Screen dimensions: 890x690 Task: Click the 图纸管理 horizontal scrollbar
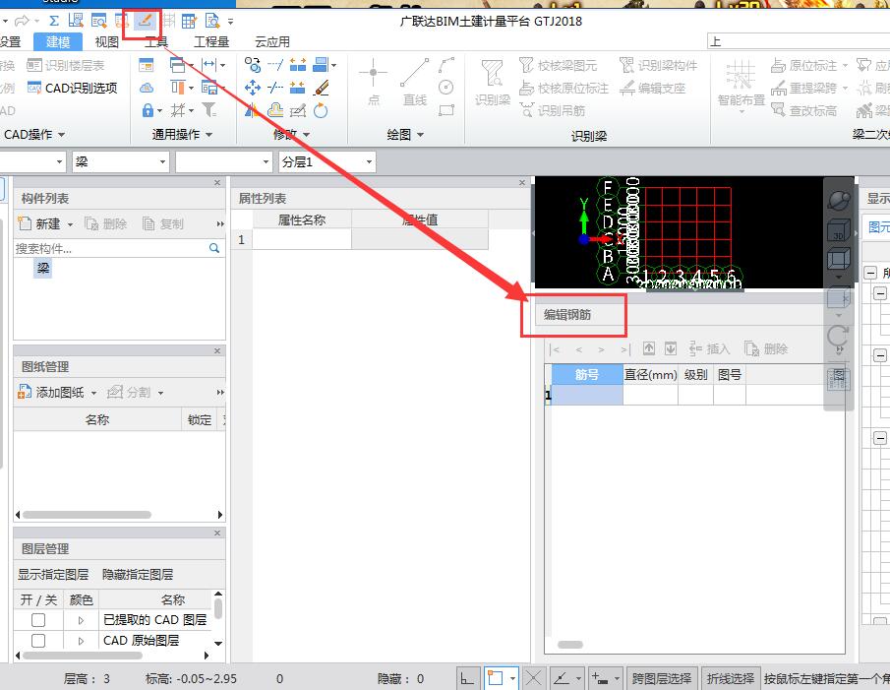coord(87,515)
